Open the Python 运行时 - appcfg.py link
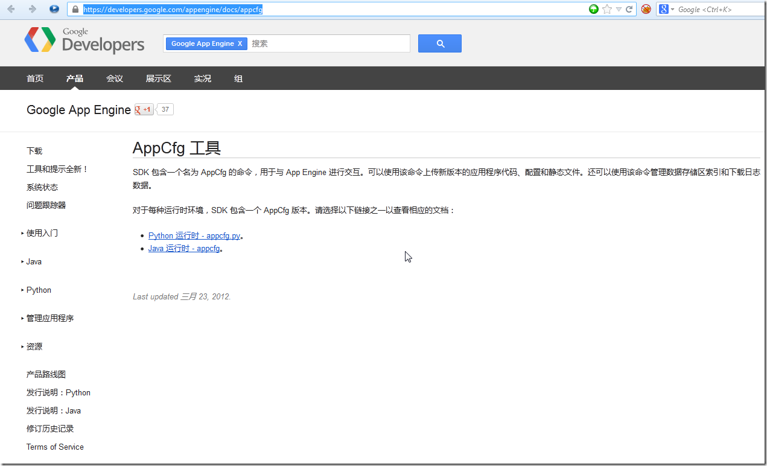767x466 pixels. click(x=194, y=235)
